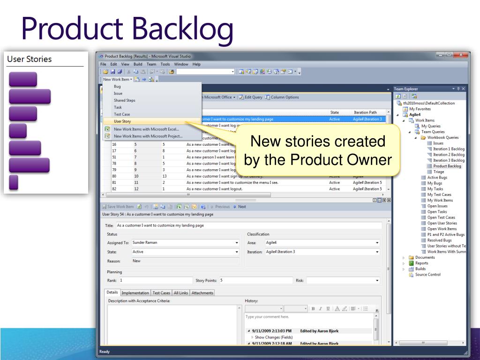This screenshot has height=360, width=480.
Task: Choose Bug from New Work Item menu
Action: click(152, 86)
